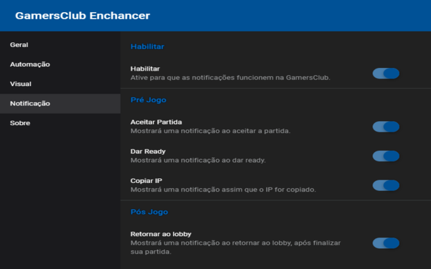Toggle the Copiar IP notification switch
The height and width of the screenshot is (269, 431).
point(386,186)
